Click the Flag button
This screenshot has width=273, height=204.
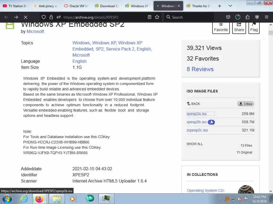pyautogui.click(x=254, y=28)
